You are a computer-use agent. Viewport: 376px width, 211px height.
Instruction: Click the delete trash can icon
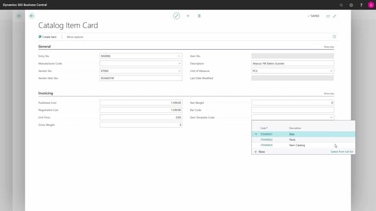(x=199, y=16)
